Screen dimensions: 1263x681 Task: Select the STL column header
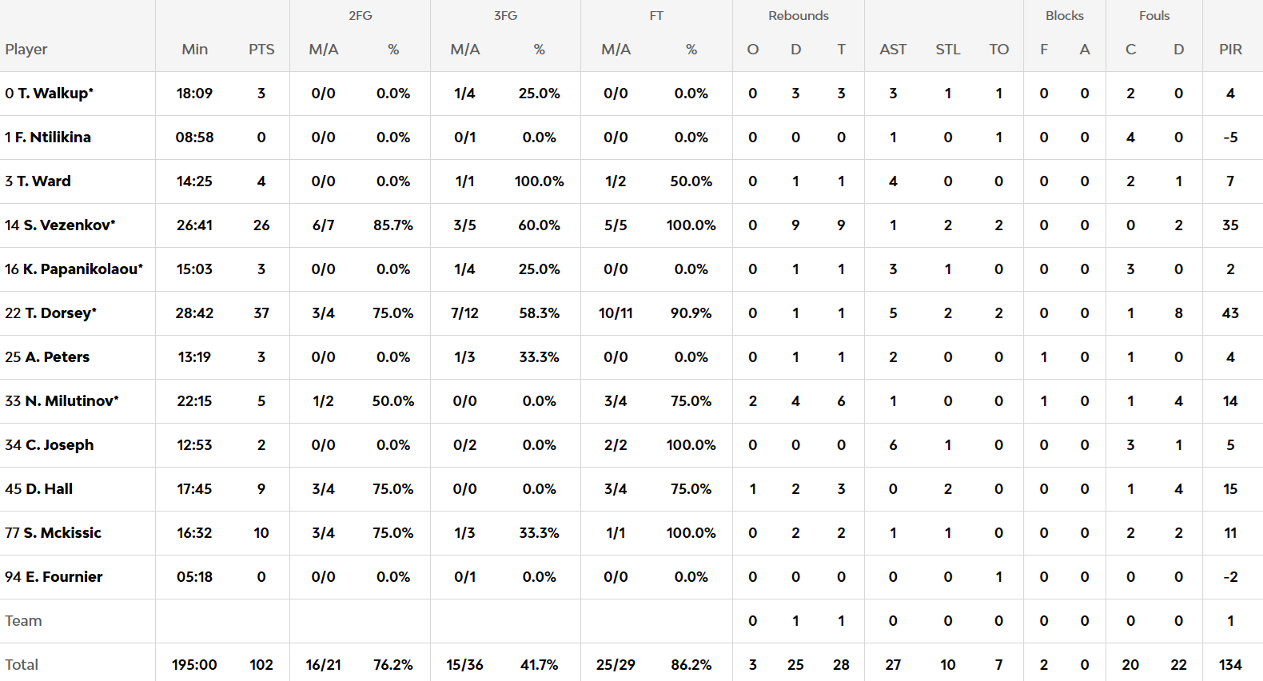click(x=948, y=50)
